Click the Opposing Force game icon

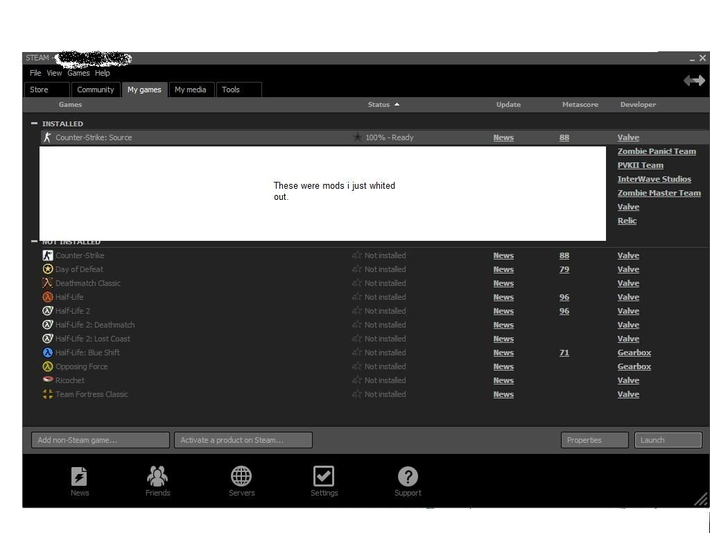(48, 366)
